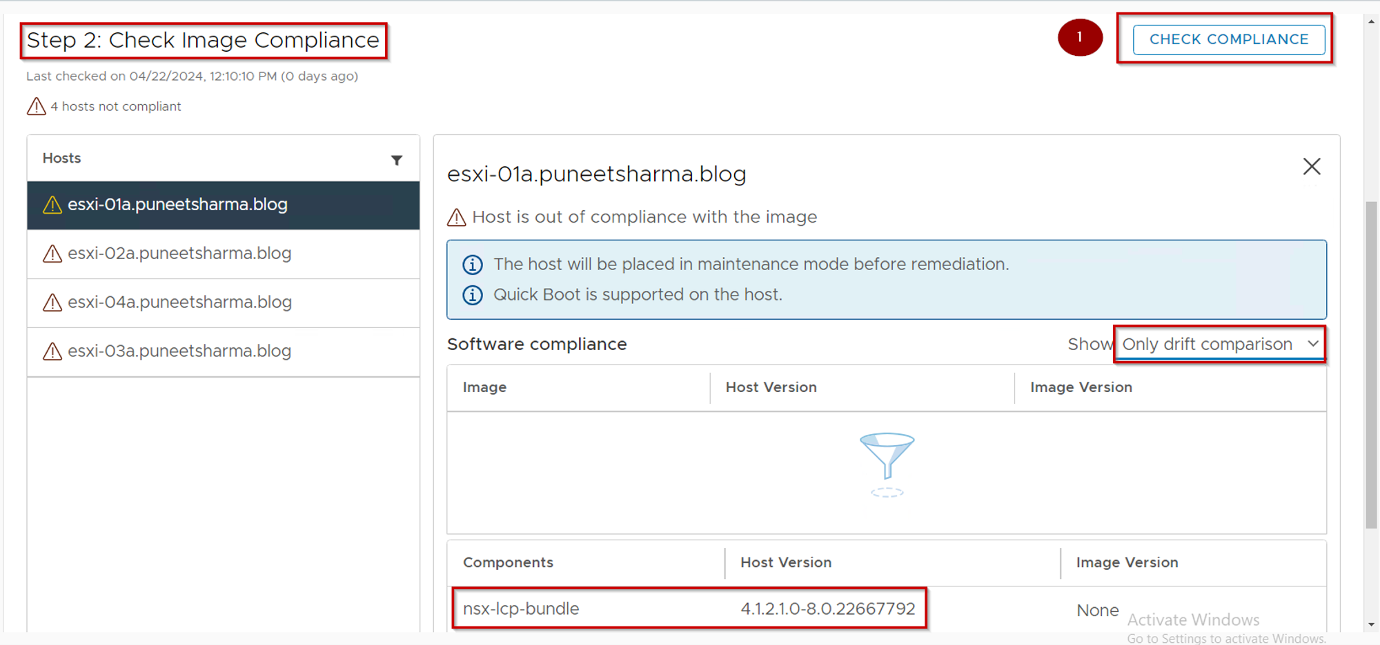Click the '4 hosts not compliant' warning icon

36,107
